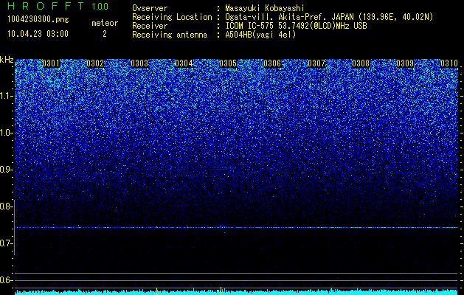The image size is (464, 295).
Task: Click the 1.0 kHz axis label
Action: click(x=7, y=133)
